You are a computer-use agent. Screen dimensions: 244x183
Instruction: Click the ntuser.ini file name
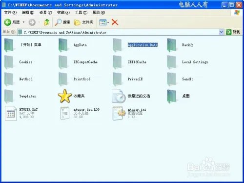pyautogui.click(x=137, y=110)
